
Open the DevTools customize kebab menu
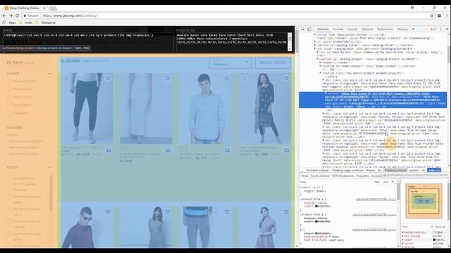pyautogui.click(x=440, y=30)
